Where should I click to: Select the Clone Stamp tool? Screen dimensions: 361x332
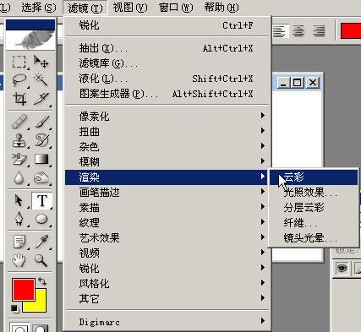click(19, 140)
